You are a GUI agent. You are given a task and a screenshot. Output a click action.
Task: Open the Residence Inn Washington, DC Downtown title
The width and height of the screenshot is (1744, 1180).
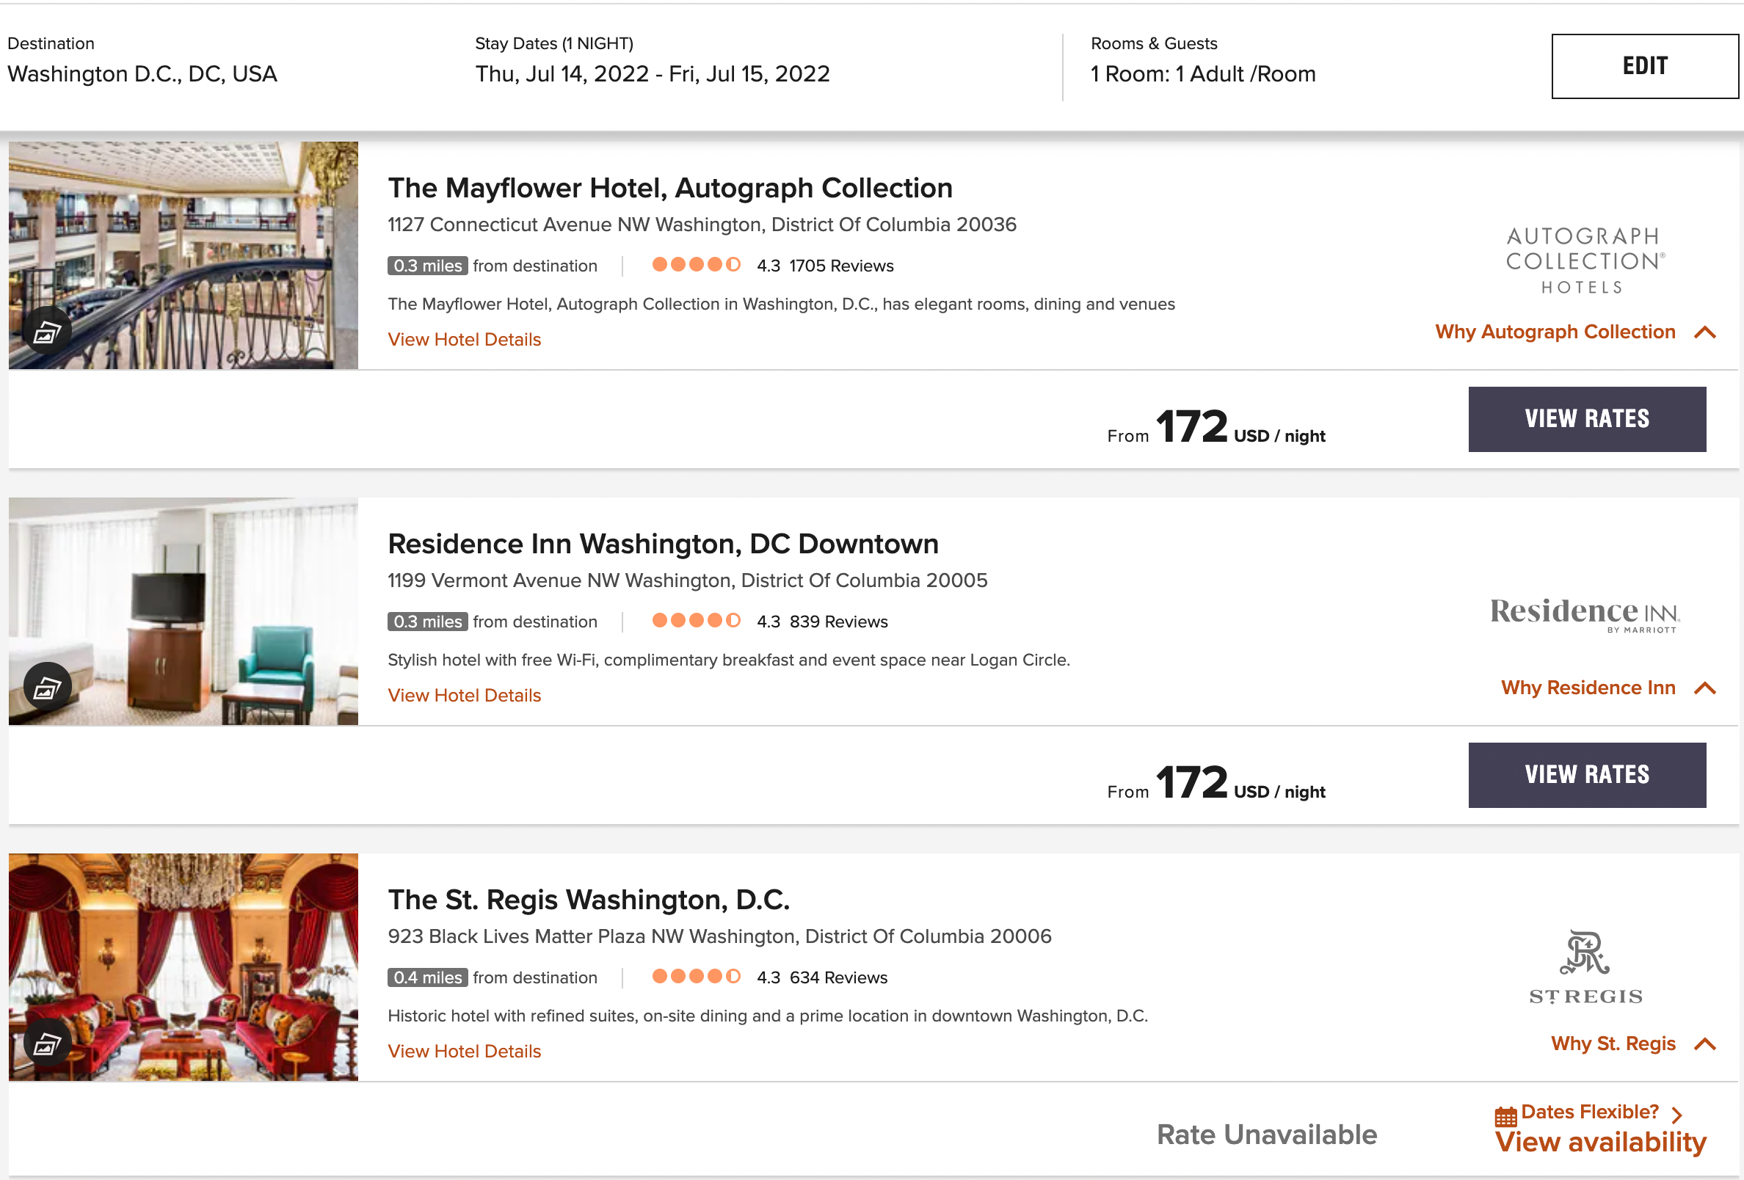663,544
